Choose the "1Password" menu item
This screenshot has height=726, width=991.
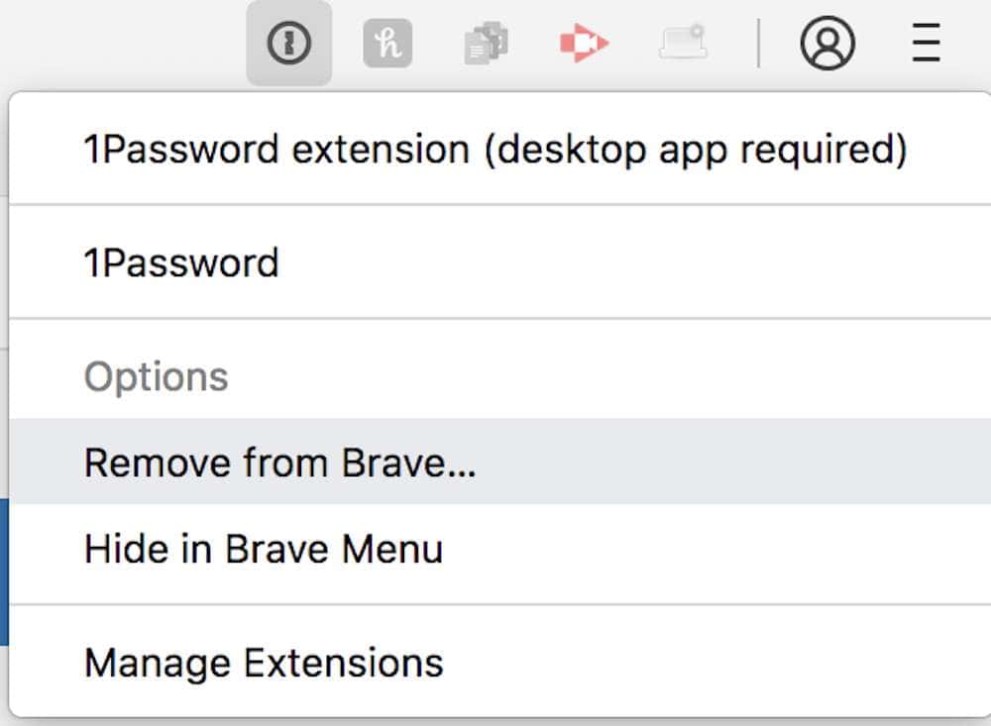181,262
